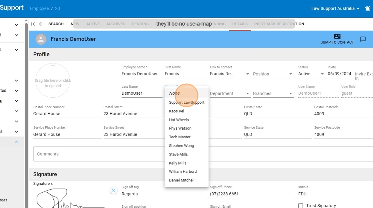Click the Service Street field
This screenshot has width=373, height=208.
click(134, 134)
